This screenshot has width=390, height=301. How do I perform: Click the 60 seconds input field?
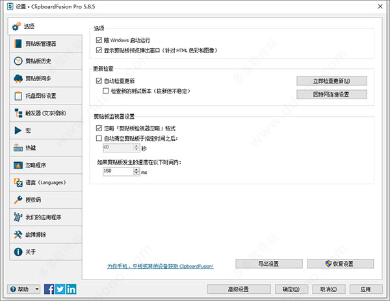118,148
